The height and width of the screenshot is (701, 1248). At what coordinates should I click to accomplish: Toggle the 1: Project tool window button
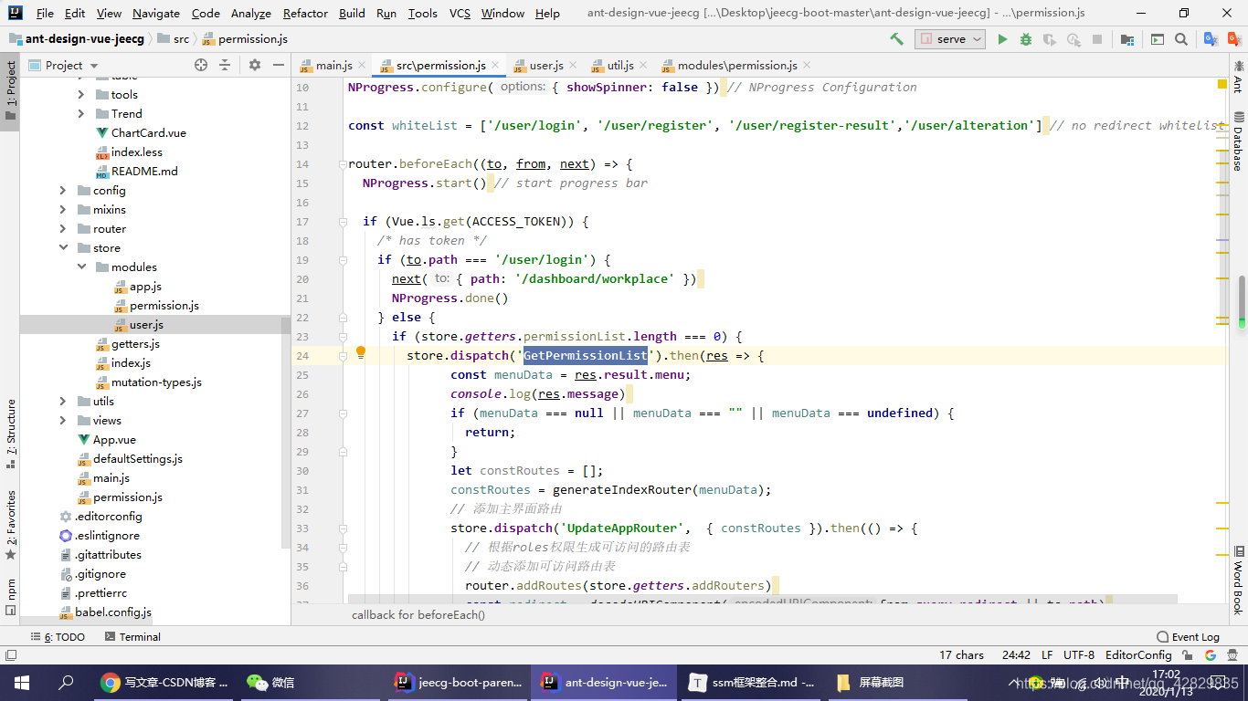[x=10, y=91]
